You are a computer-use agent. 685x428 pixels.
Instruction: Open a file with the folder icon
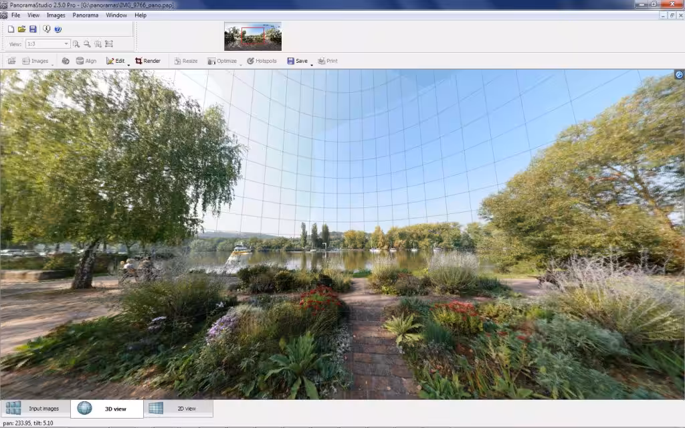tap(21, 29)
